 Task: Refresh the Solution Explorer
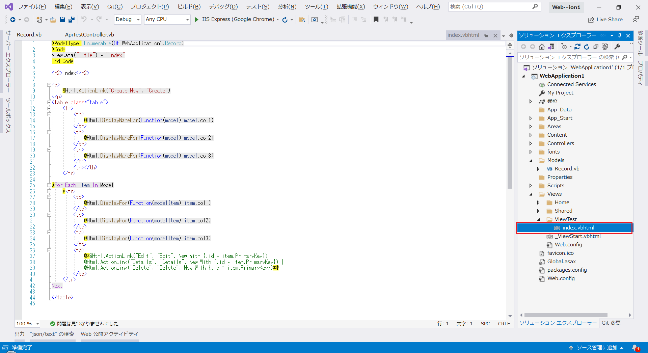587,47
